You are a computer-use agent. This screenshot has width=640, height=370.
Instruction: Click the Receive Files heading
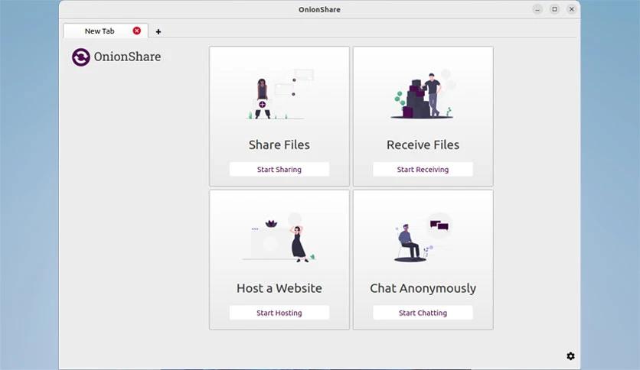click(x=423, y=144)
